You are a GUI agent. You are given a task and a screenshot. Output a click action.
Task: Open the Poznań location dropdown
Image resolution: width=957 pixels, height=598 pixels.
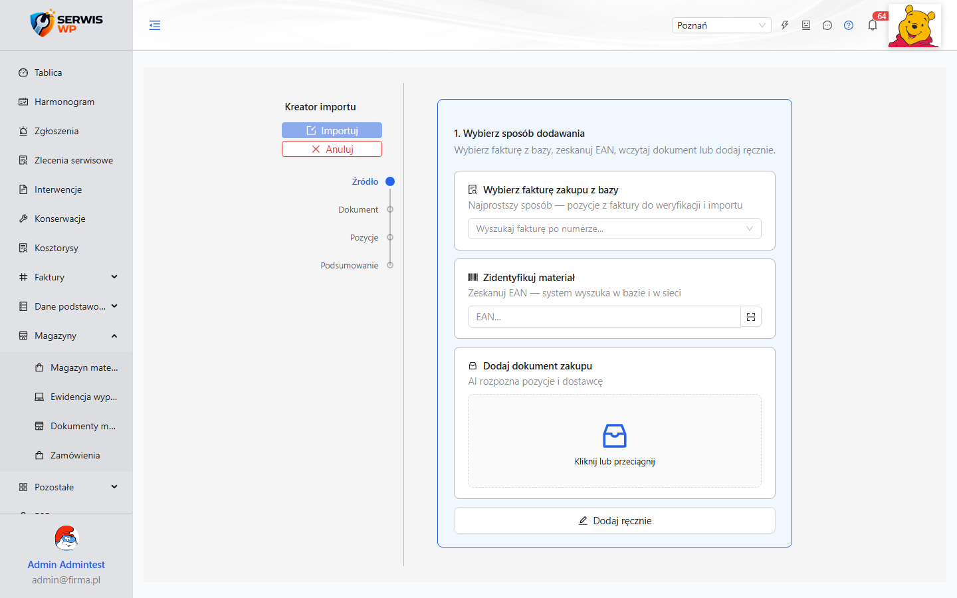click(721, 25)
